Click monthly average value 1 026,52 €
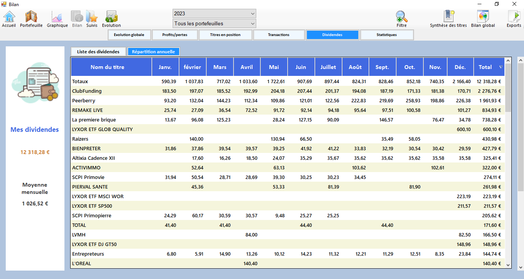This screenshot has height=279, width=524. [35, 204]
